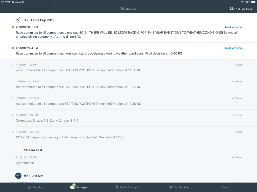
Task: Tap Seen status on 11:32 AM message
Action: (237, 98)
